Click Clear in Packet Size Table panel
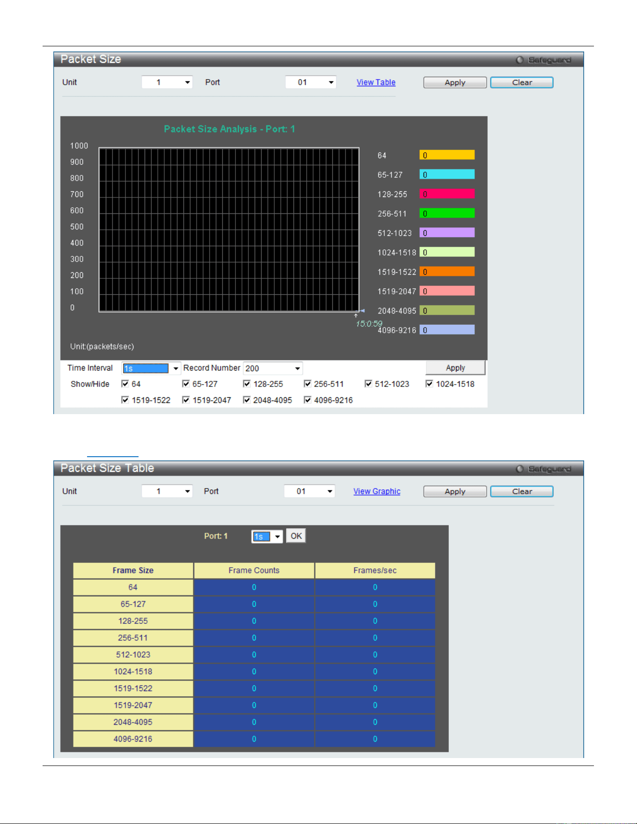The image size is (637, 824). click(522, 491)
